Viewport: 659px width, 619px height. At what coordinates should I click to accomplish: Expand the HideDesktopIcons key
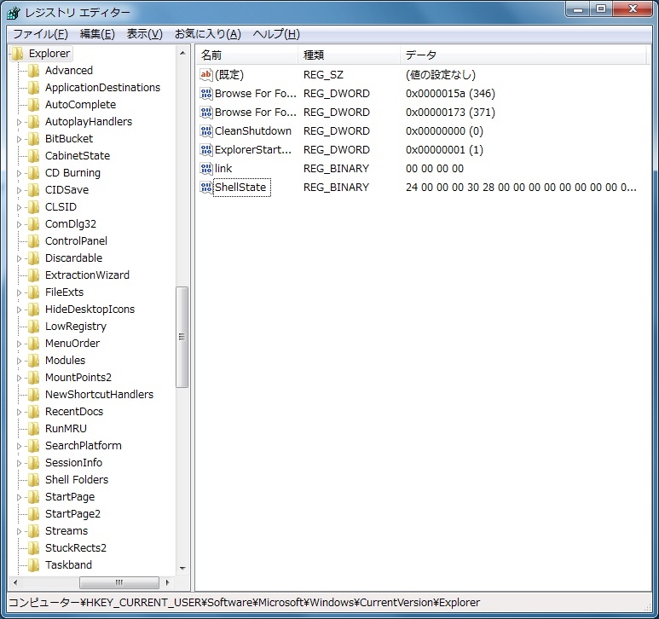click(x=19, y=309)
